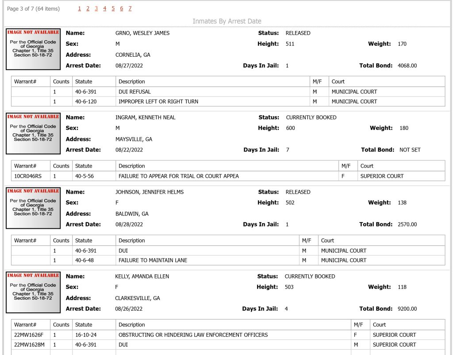
Task: Click warrant 22MW1626F in Kelly's table
Action: pos(29,335)
